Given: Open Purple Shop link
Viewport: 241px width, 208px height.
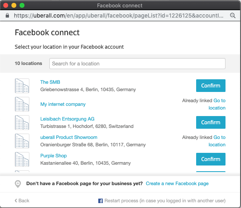Looking at the screenshot, I should click(53, 156).
